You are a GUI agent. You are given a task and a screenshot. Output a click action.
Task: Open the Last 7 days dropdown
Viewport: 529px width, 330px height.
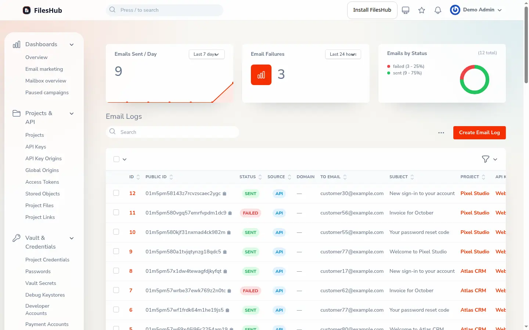[207, 54]
